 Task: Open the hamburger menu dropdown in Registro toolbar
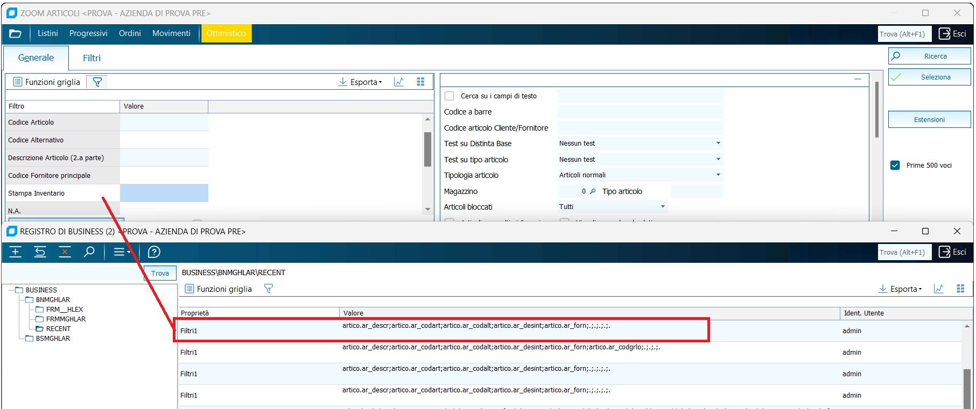122,252
